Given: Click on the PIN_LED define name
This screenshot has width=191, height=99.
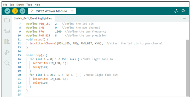Looking at the screenshot, I should click(45, 24).
